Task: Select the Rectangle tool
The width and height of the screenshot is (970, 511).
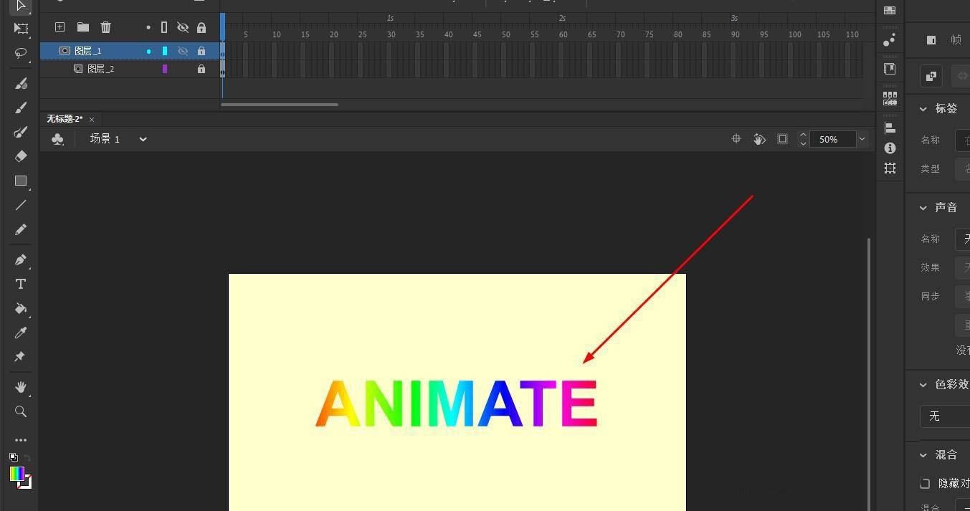Action: [x=21, y=181]
